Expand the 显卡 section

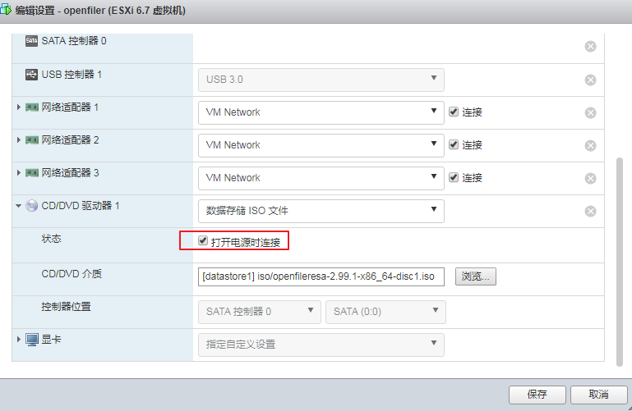(x=19, y=339)
